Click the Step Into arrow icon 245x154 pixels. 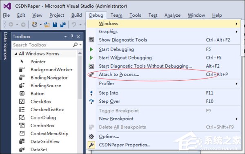91,93
